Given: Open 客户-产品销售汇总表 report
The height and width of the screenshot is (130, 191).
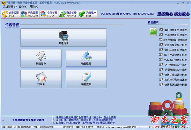Looking at the screenshot, I should pyautogui.click(x=175, y=55).
